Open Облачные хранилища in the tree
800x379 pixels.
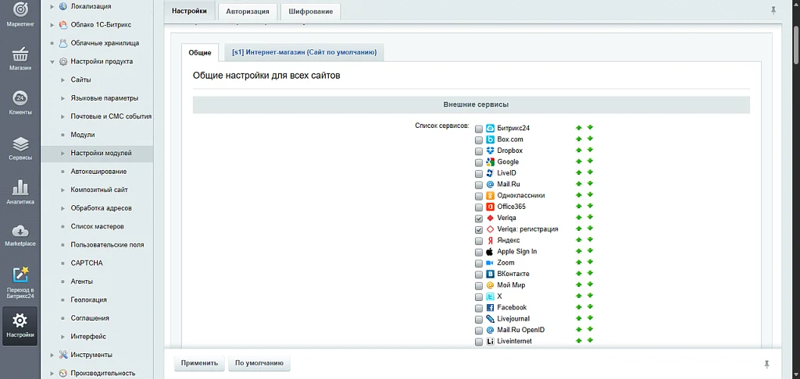coord(105,44)
